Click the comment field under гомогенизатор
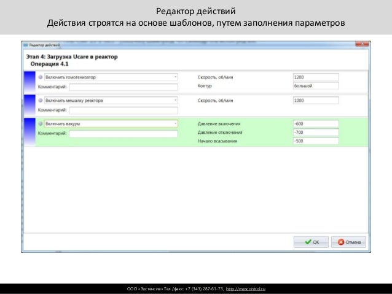392x294 pixels. 123,87
